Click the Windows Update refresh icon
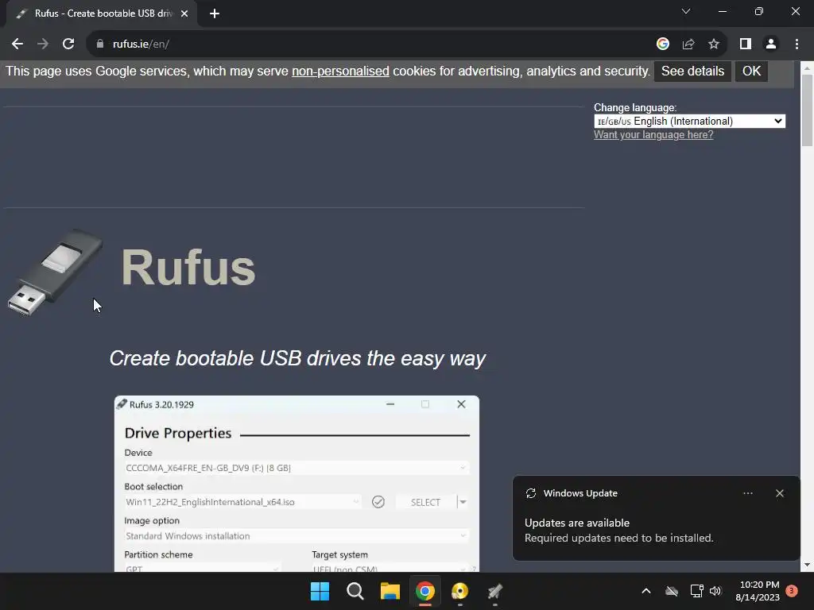 [x=530, y=493]
